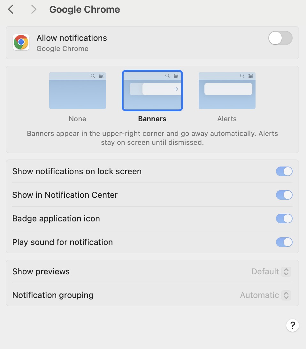This screenshot has height=349, width=306.
Task: Click the Show notifications on lock screen label
Action: click(77, 171)
